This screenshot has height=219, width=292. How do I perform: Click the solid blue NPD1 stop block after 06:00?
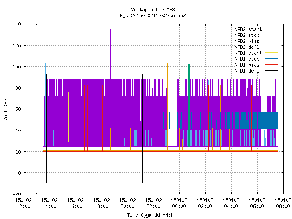click(x=268, y=120)
